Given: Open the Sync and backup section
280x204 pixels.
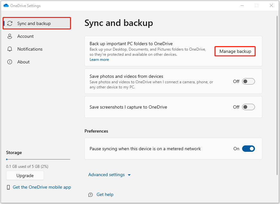Looking at the screenshot, I should pyautogui.click(x=37, y=23).
